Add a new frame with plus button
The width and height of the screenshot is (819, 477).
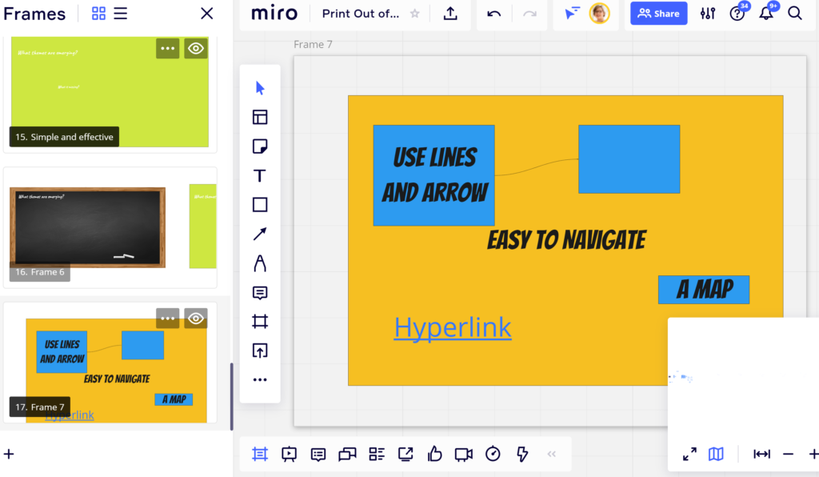coord(9,454)
